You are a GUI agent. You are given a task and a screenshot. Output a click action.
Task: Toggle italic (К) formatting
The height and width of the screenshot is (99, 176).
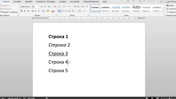coord(24,11)
